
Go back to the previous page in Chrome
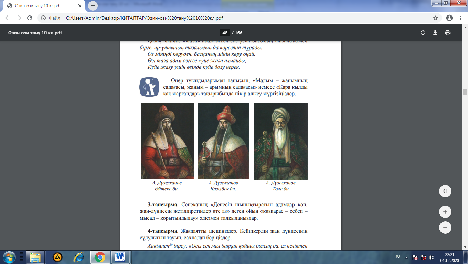8,18
